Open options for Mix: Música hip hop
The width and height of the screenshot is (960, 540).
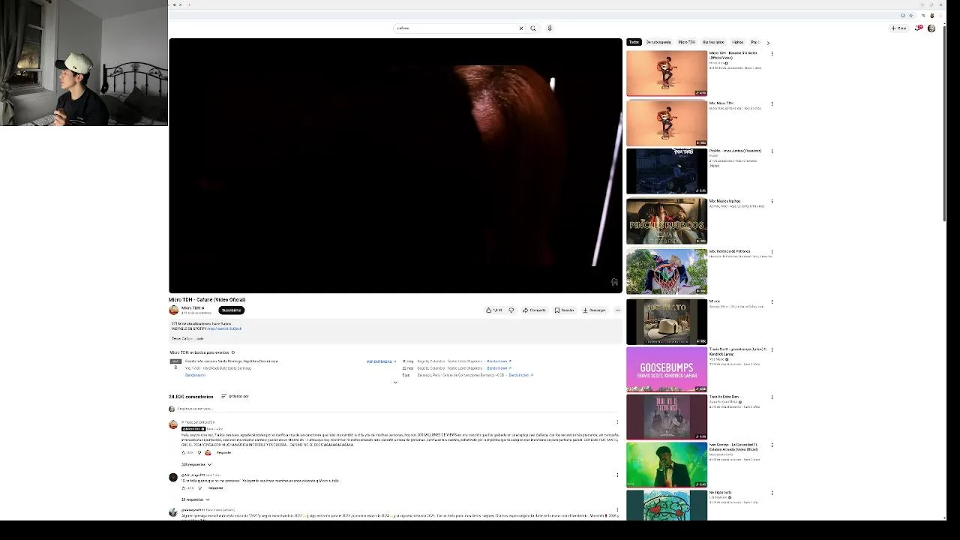772,201
